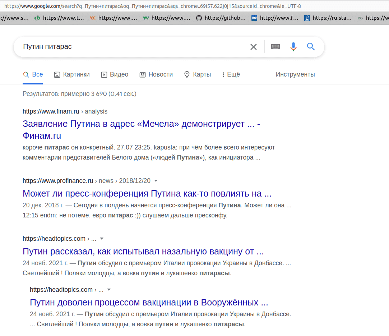Switch to the Картинки tab

[x=72, y=75]
